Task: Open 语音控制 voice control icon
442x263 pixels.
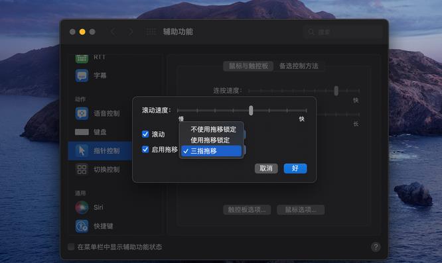Action: click(x=82, y=113)
